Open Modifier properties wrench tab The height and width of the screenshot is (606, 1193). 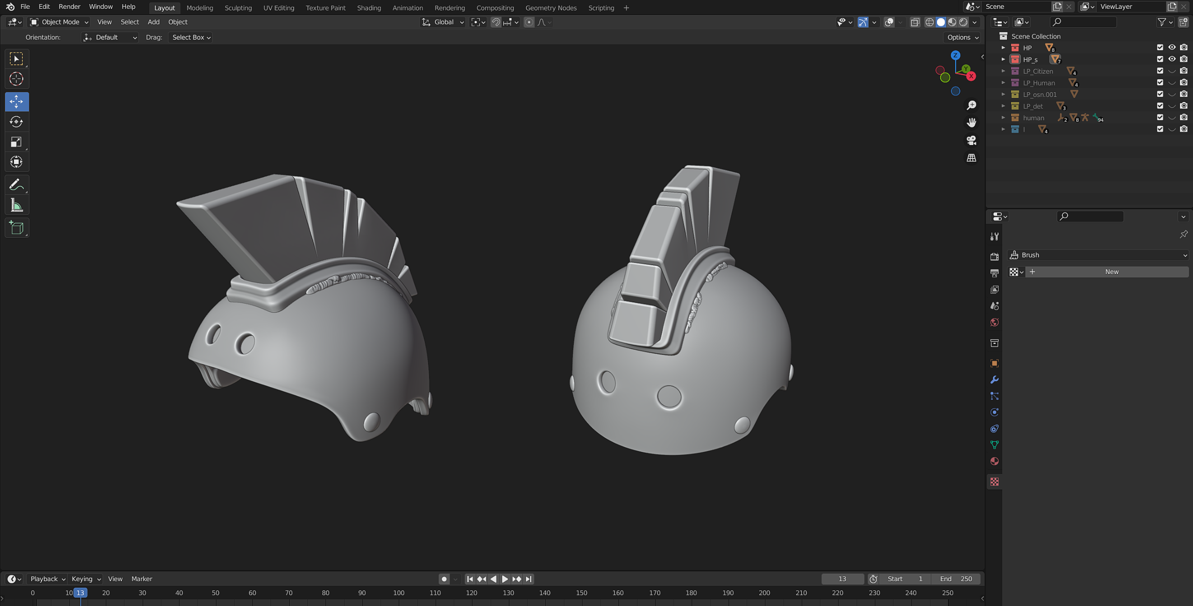click(994, 380)
